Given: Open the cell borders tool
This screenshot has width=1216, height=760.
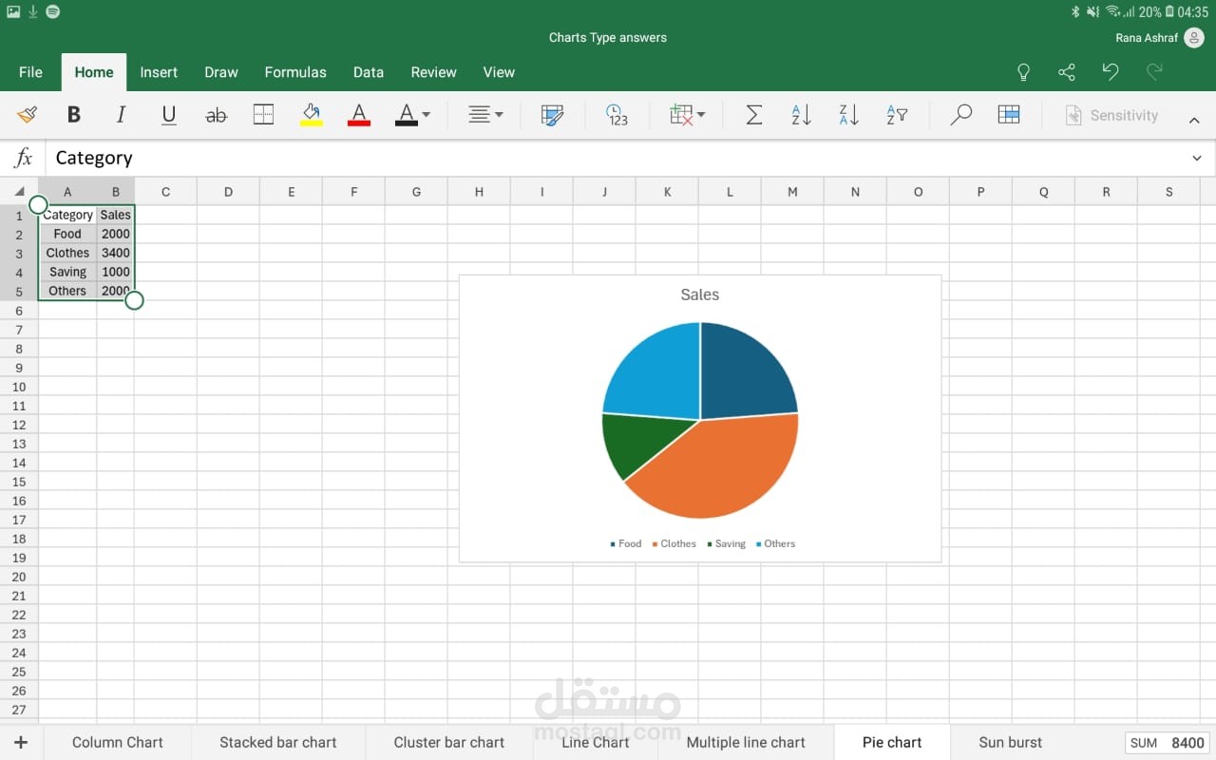Looking at the screenshot, I should click(263, 115).
